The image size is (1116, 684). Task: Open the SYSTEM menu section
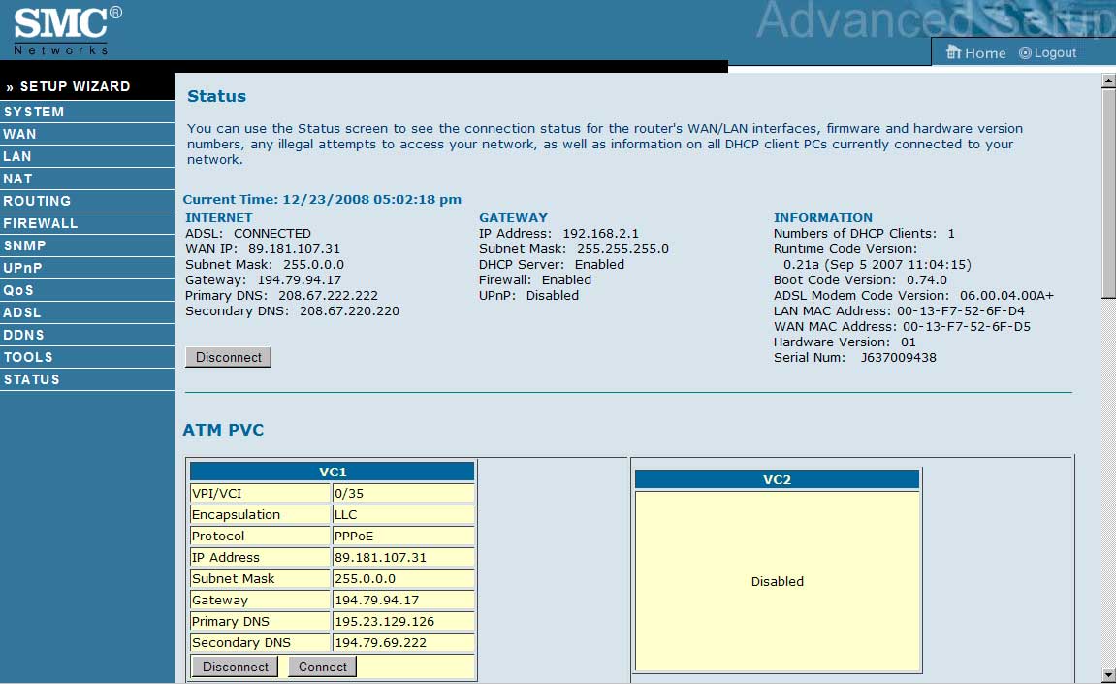pyautogui.click(x=34, y=112)
